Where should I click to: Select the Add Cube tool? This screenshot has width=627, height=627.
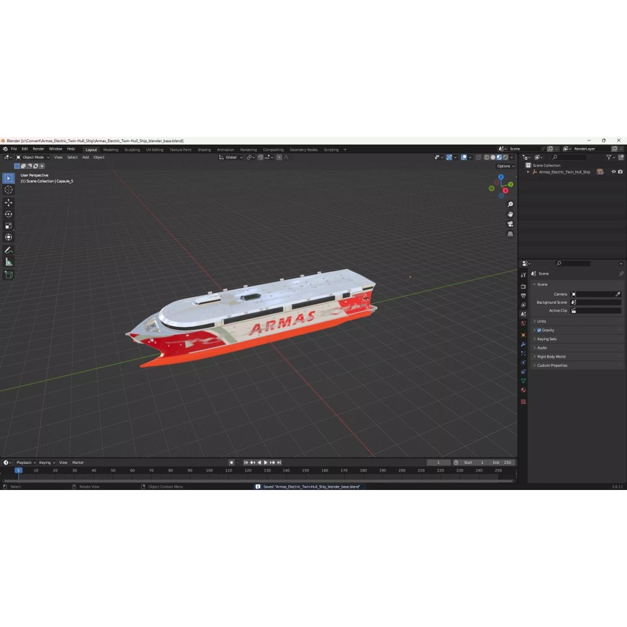tap(8, 275)
